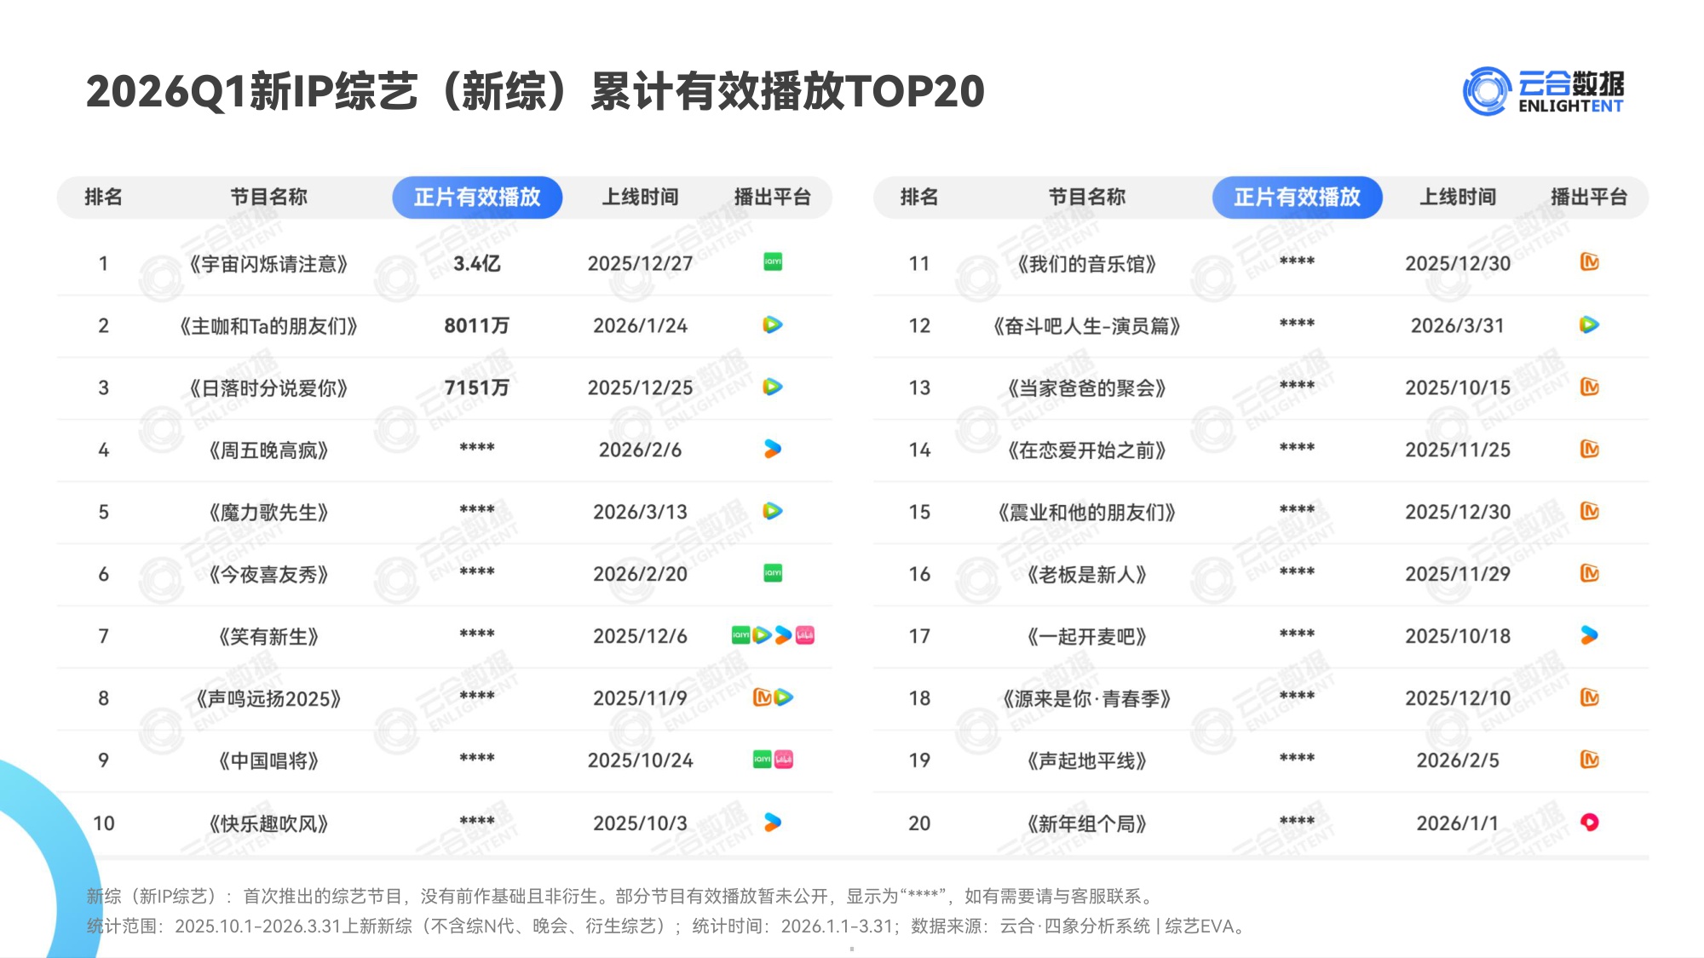Click the red platform icon for 《新年组个局》
The image size is (1704, 958).
[1590, 823]
